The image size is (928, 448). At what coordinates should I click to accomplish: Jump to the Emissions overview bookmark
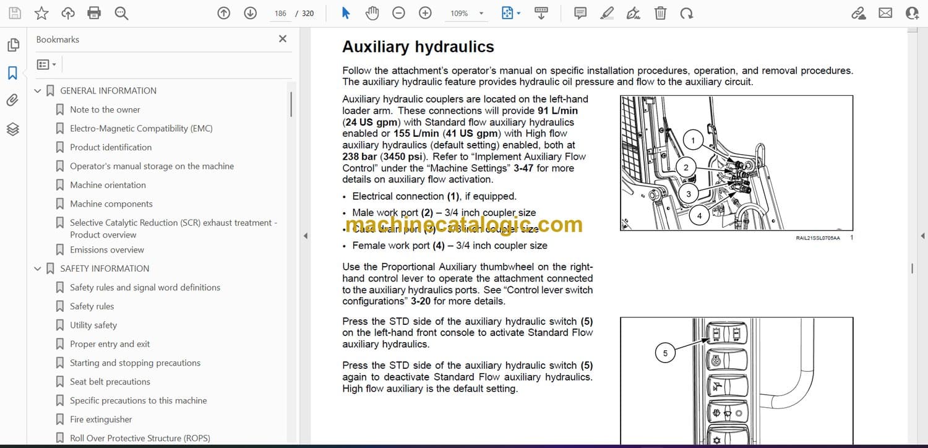[107, 249]
